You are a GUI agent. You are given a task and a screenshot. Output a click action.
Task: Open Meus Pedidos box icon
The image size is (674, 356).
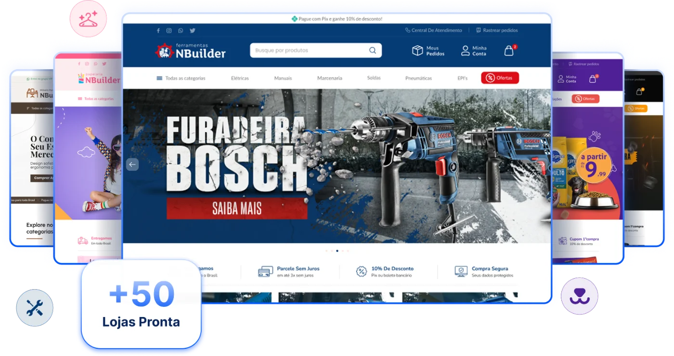(x=417, y=51)
